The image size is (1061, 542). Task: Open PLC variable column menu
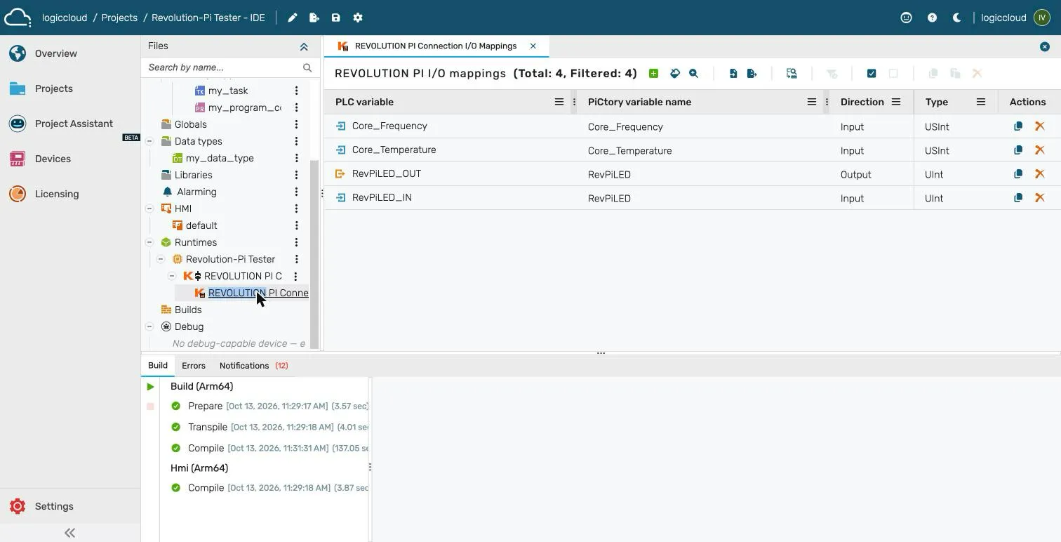559,102
